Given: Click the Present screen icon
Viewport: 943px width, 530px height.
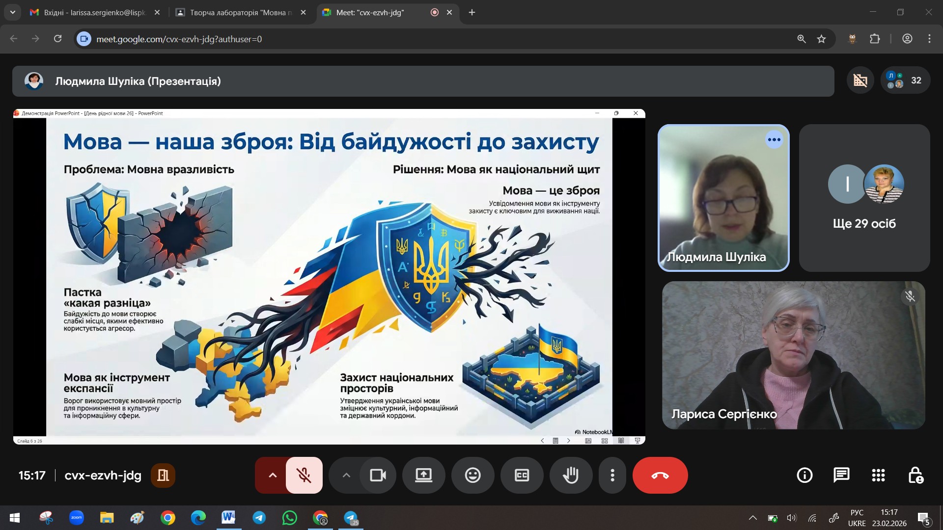Looking at the screenshot, I should 423,475.
